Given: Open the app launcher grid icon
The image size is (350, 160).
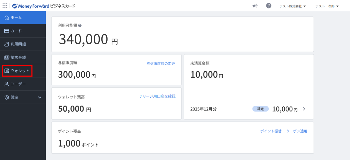Looking at the screenshot, I should pyautogui.click(x=5, y=6).
